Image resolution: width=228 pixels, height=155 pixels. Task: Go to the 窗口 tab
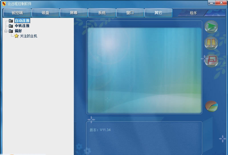pos(130,13)
